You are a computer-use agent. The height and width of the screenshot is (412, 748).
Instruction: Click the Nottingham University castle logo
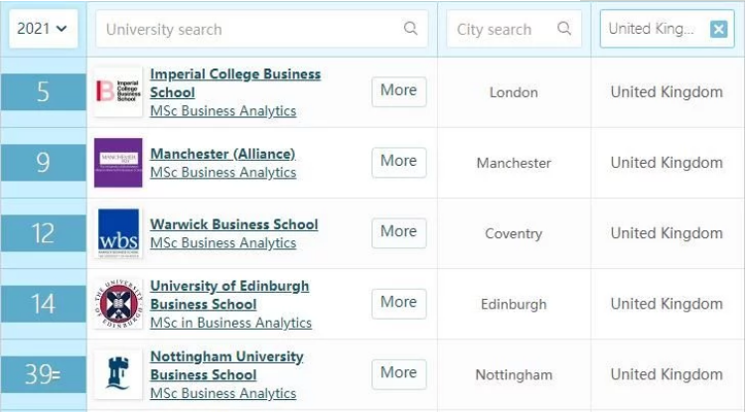(x=118, y=374)
